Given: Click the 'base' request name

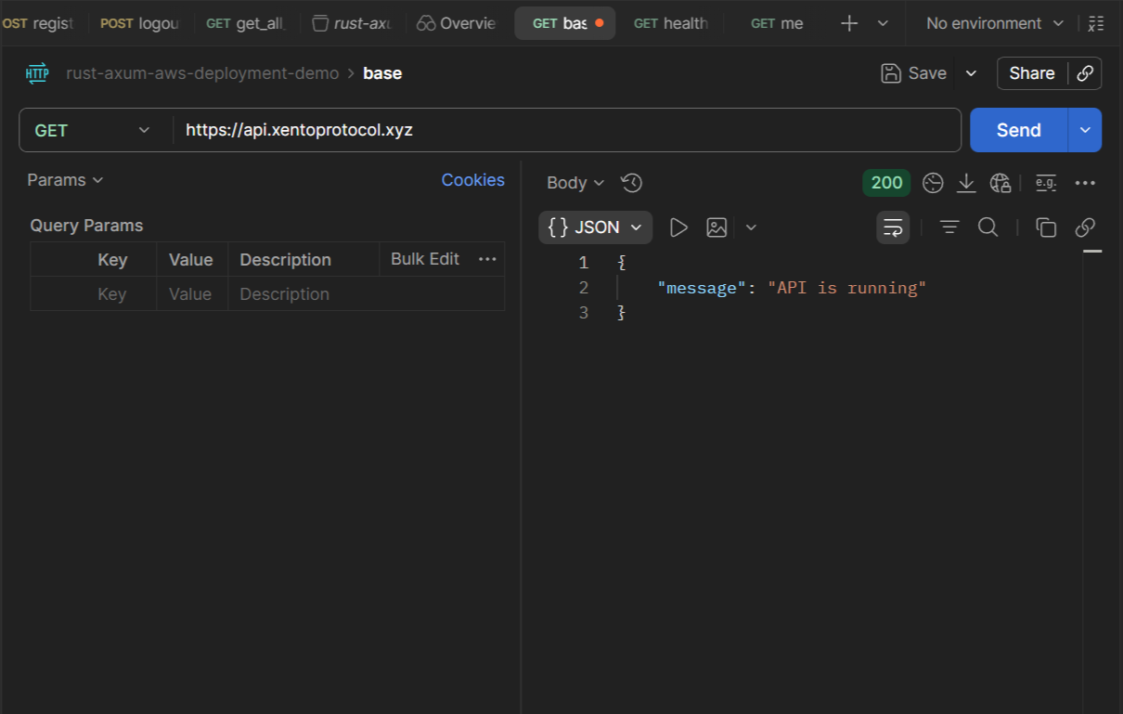Looking at the screenshot, I should (x=382, y=73).
